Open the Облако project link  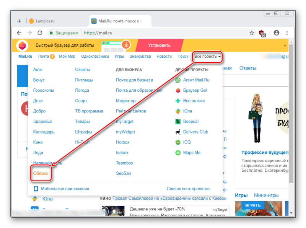(41, 173)
